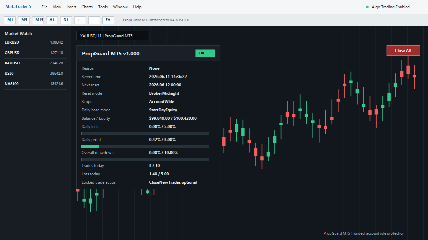428x240 pixels.
Task: Click the balance/equity value $99,840.00 / $100,420.00
Action: click(x=173, y=118)
